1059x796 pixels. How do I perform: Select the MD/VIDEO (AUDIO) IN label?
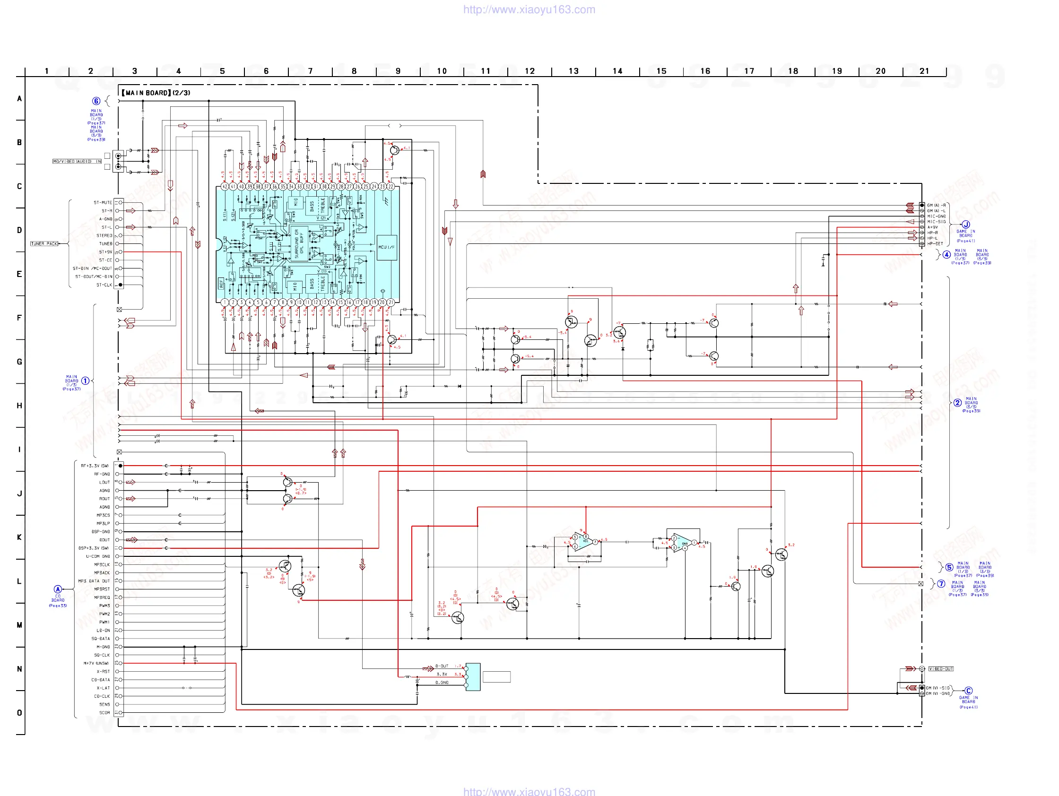[x=77, y=161]
